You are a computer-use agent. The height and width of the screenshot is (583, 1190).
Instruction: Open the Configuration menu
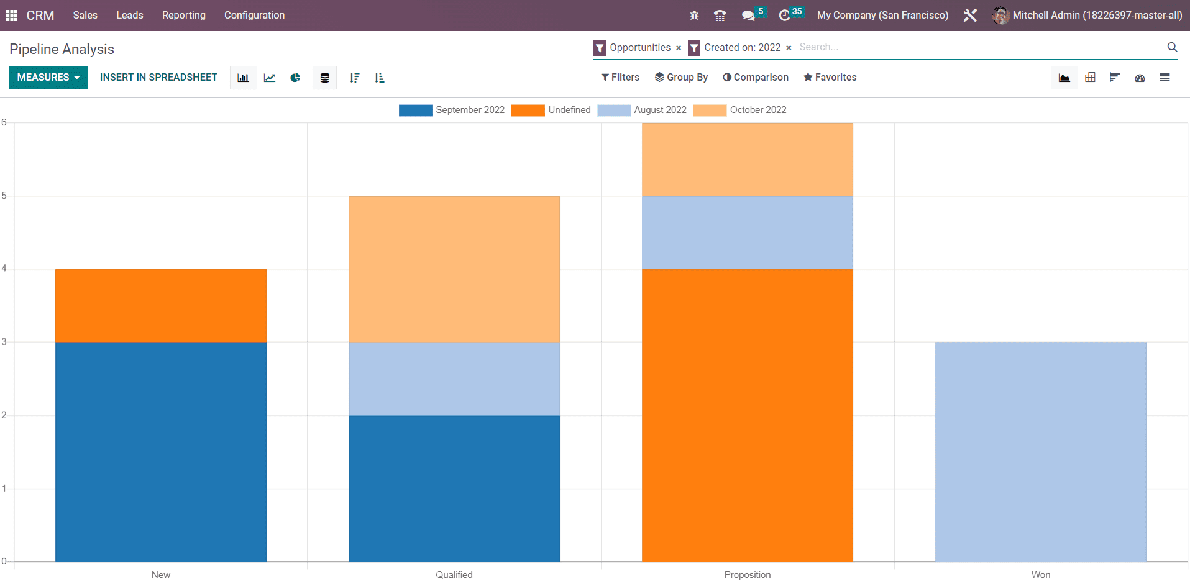coord(254,16)
